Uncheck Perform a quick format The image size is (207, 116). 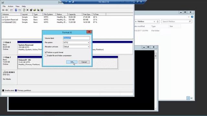tap(46, 52)
